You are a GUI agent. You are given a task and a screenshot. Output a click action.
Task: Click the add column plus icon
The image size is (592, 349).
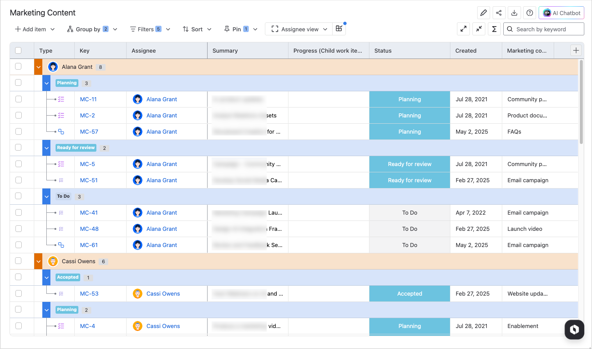click(576, 50)
